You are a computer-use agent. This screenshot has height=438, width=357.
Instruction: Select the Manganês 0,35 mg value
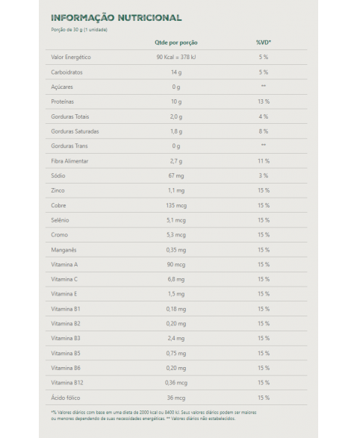pyautogui.click(x=176, y=250)
